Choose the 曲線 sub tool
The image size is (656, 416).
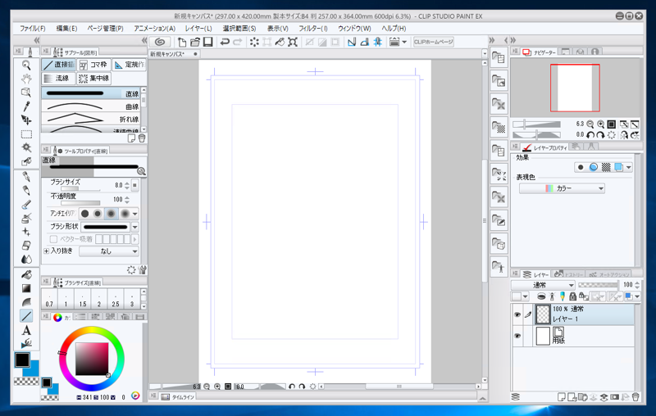(91, 106)
